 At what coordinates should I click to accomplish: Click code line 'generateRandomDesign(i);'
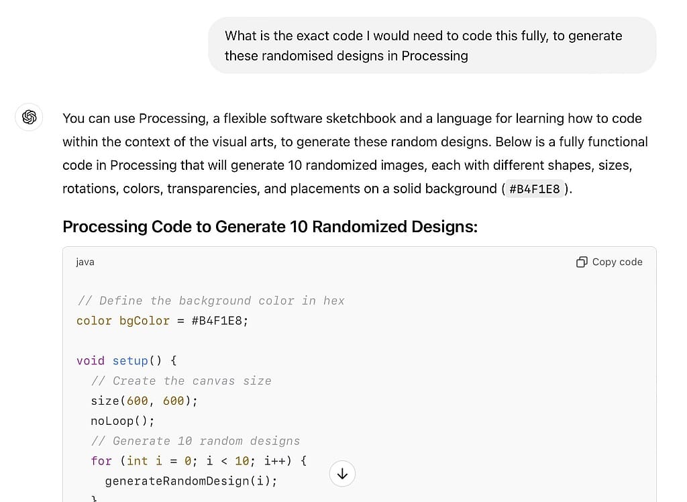191,481
